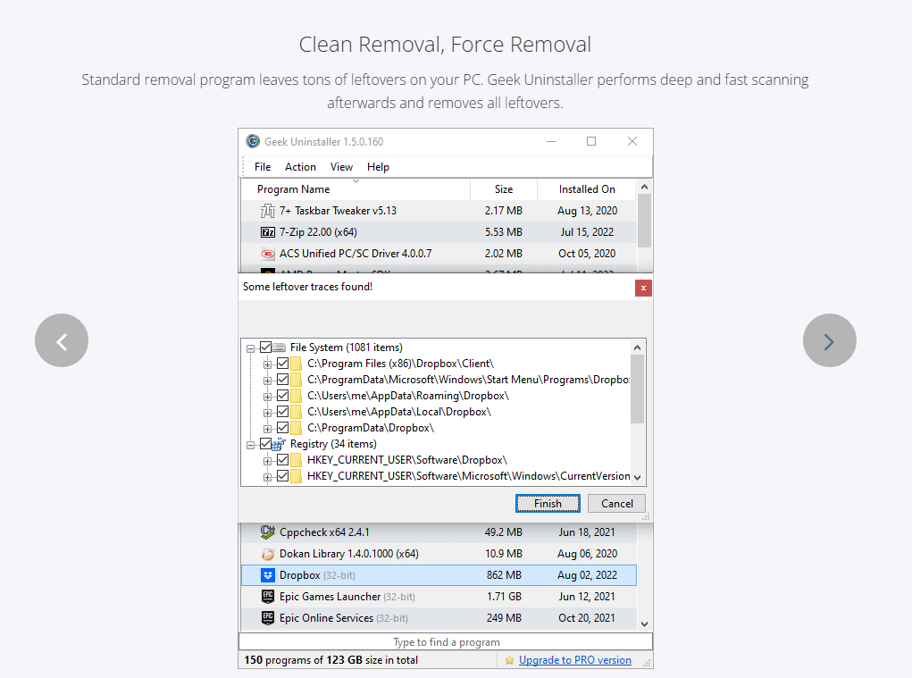Viewport: 912px width, 678px height.
Task: Go to previous slide with left arrow
Action: tap(62, 340)
